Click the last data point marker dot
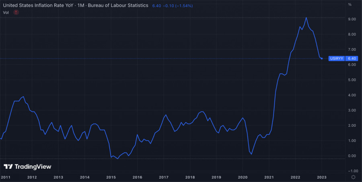This screenshot has width=362, height=182. (321, 59)
